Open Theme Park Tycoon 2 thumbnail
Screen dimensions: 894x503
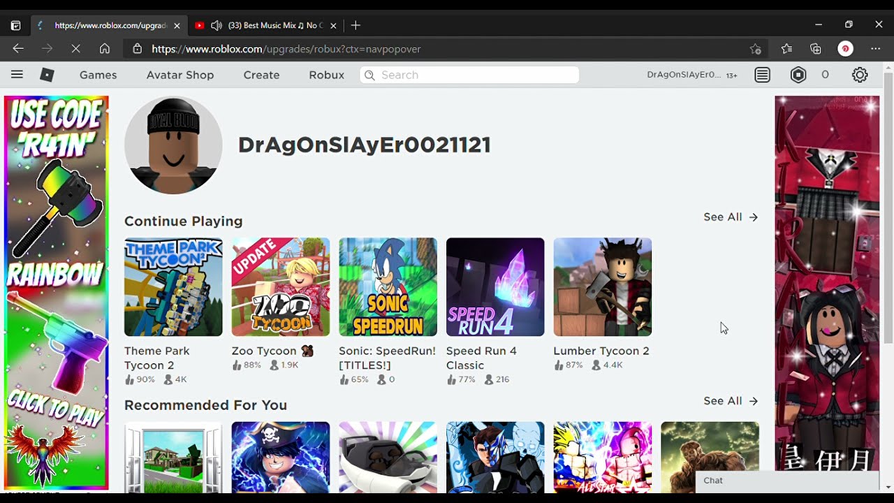173,287
